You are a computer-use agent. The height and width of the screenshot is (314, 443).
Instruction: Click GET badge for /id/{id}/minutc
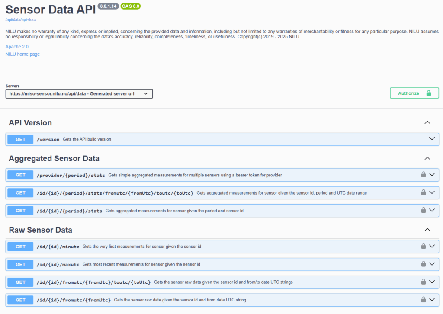21,247
